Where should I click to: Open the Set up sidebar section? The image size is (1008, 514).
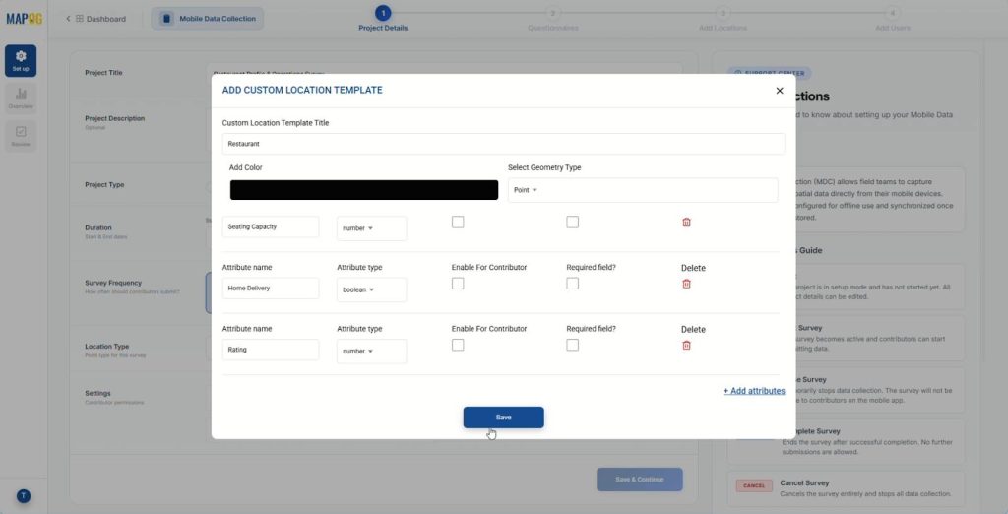coord(21,60)
